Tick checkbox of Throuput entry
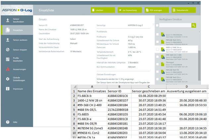This screenshot has width=209, height=140. [x=157, y=64]
